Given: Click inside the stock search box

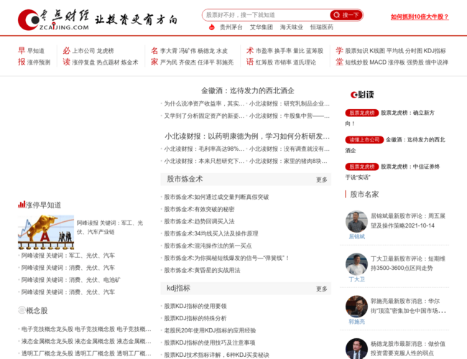Looking at the screenshot, I should click(x=267, y=15).
